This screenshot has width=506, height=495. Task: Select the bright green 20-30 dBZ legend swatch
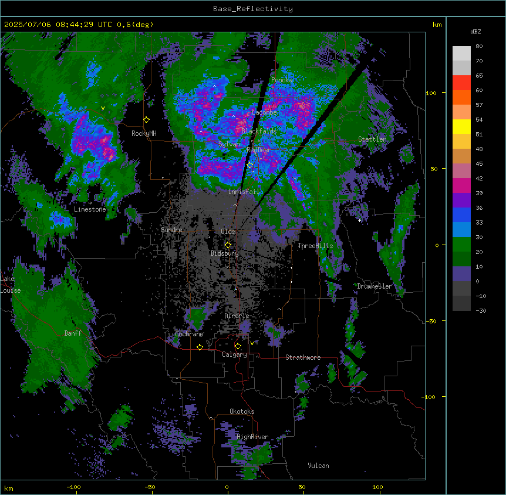click(461, 245)
